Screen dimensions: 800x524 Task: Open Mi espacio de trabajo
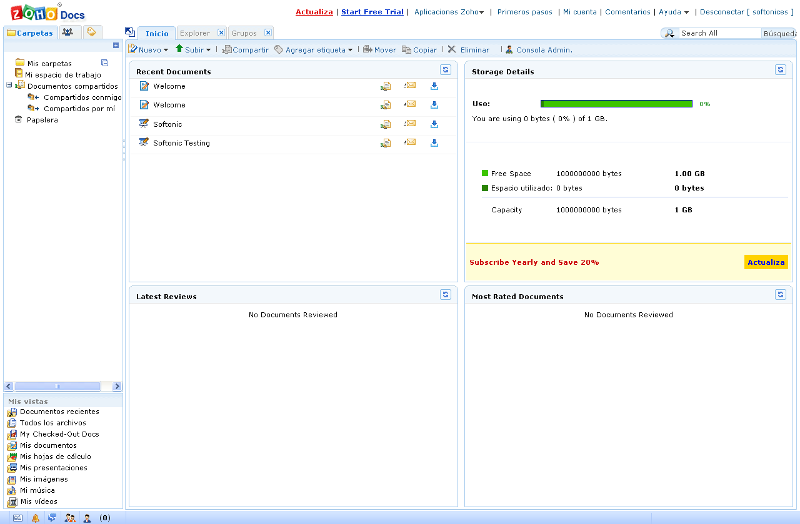coord(63,75)
